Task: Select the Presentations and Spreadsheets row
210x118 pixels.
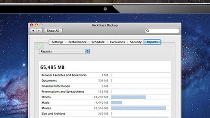Action: click(x=105, y=92)
